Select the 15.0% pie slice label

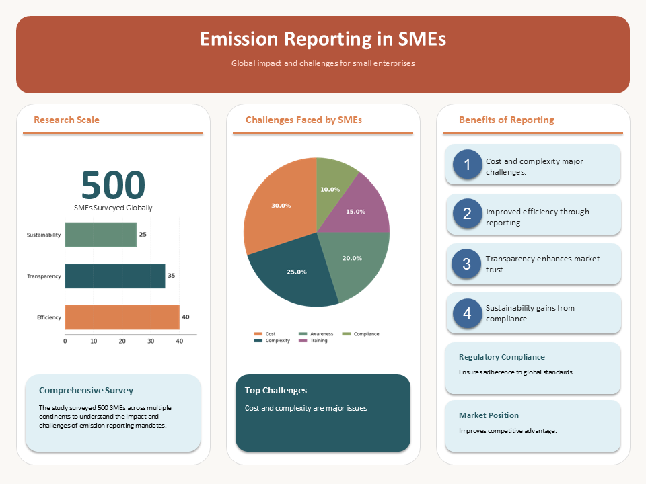click(x=355, y=212)
